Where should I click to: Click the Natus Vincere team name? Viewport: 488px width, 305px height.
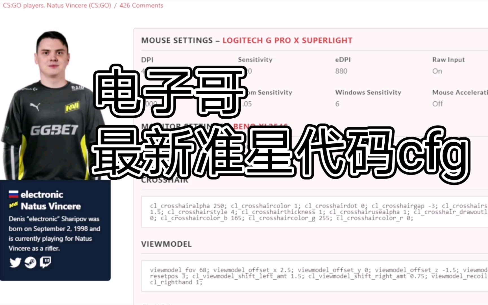click(51, 206)
